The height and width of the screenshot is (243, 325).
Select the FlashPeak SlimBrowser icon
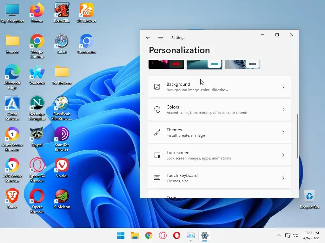(62, 108)
